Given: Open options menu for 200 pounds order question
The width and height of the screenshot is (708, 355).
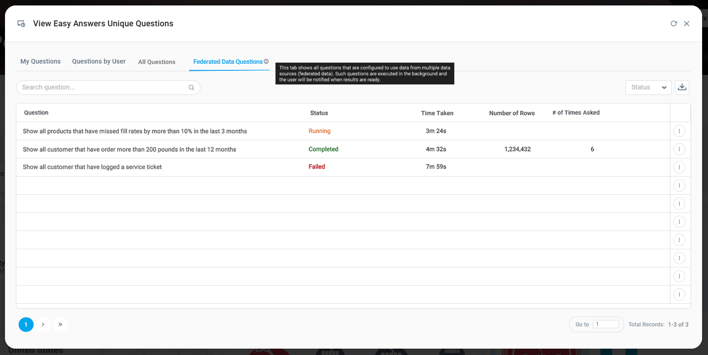Looking at the screenshot, I should [679, 149].
